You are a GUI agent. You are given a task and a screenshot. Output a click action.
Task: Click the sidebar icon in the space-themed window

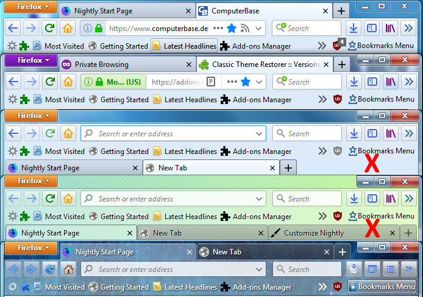tap(372, 269)
